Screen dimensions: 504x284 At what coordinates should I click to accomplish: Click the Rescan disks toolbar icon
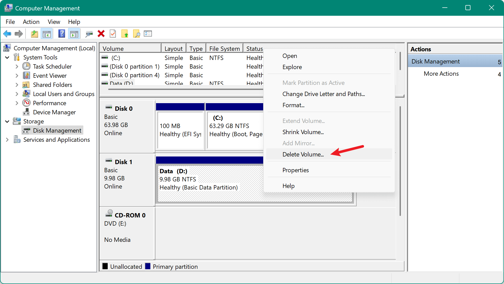point(89,34)
